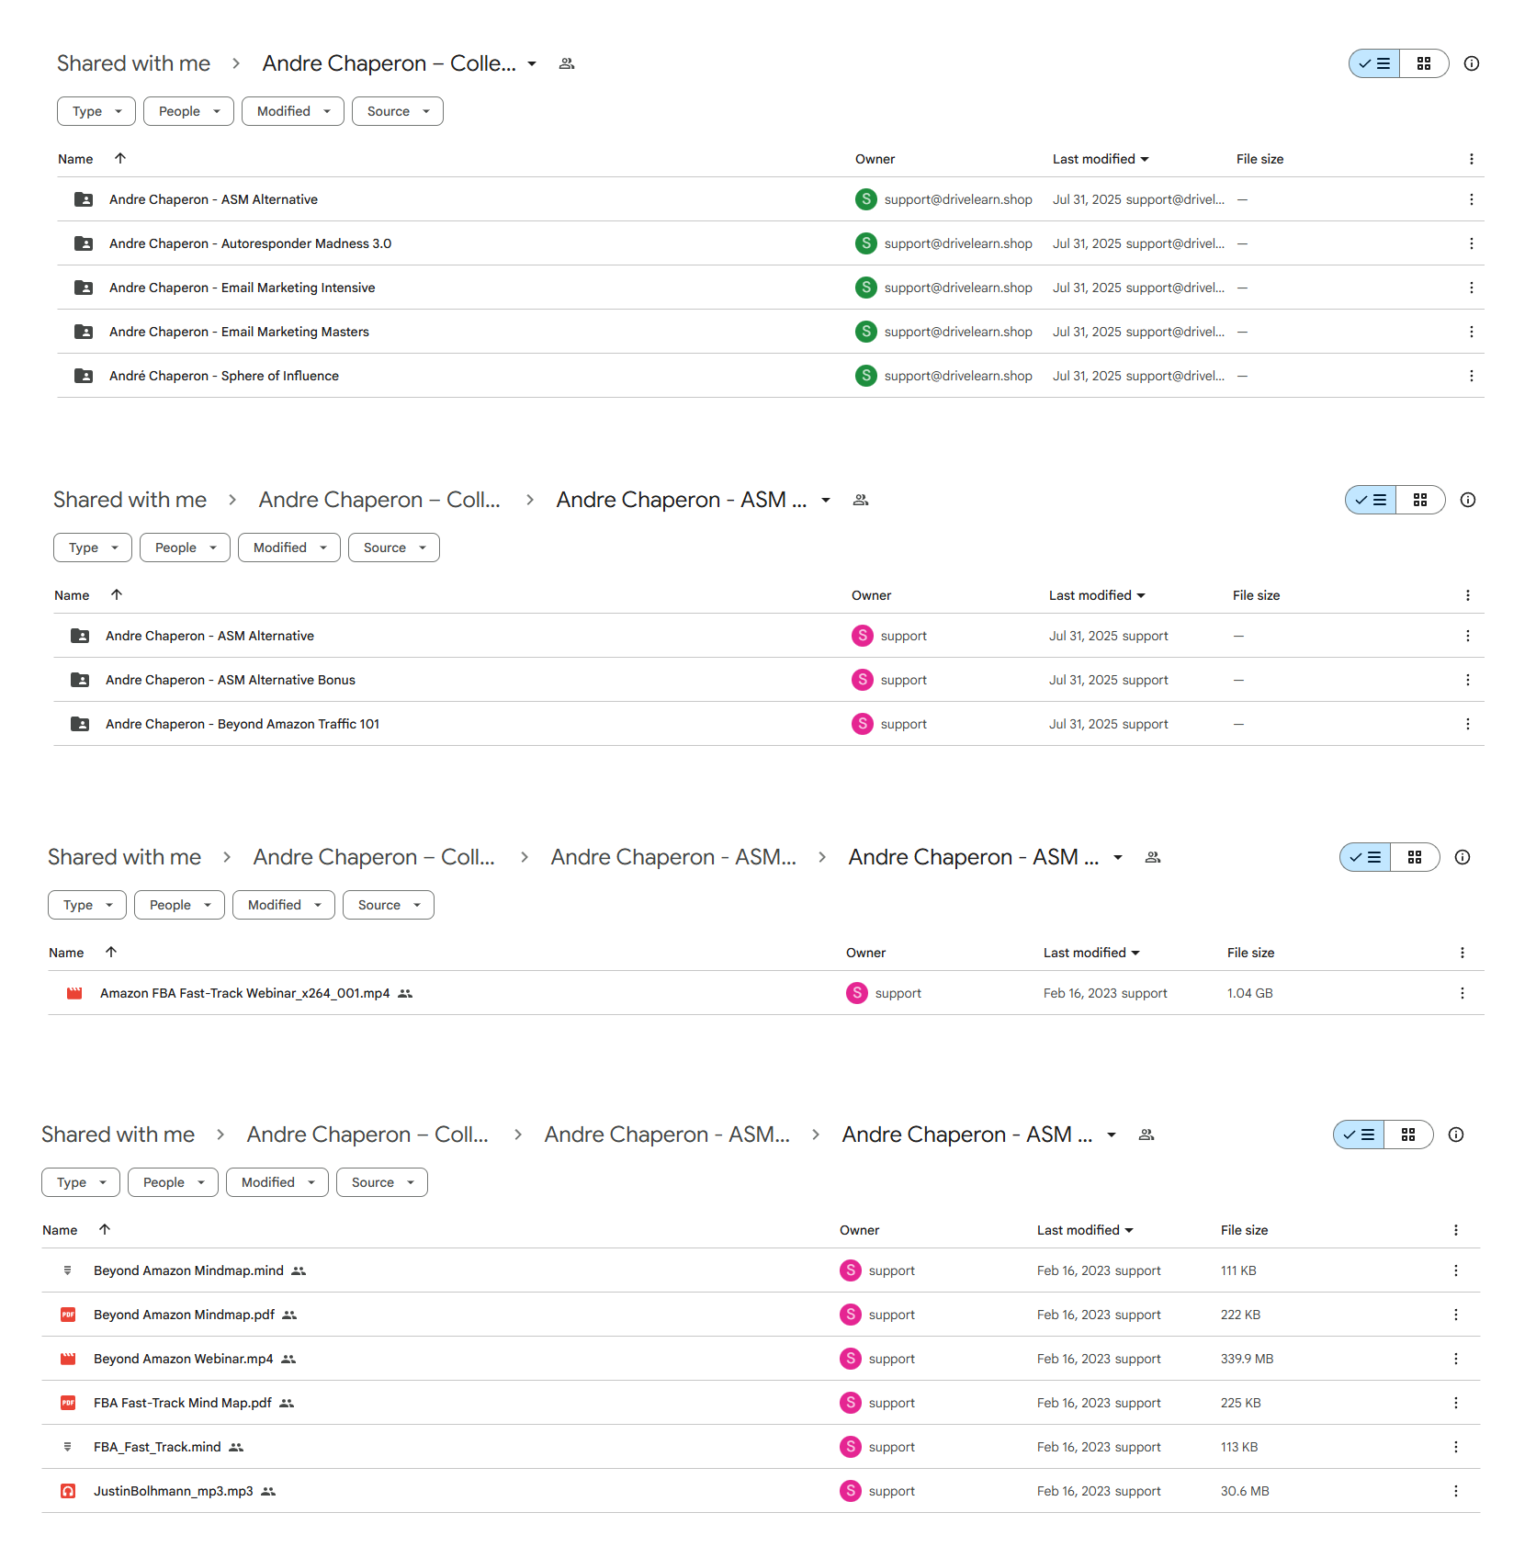Image resolution: width=1536 pixels, height=1558 pixels.
Task: Switch to grid layout in the second panel
Action: click(x=1420, y=500)
